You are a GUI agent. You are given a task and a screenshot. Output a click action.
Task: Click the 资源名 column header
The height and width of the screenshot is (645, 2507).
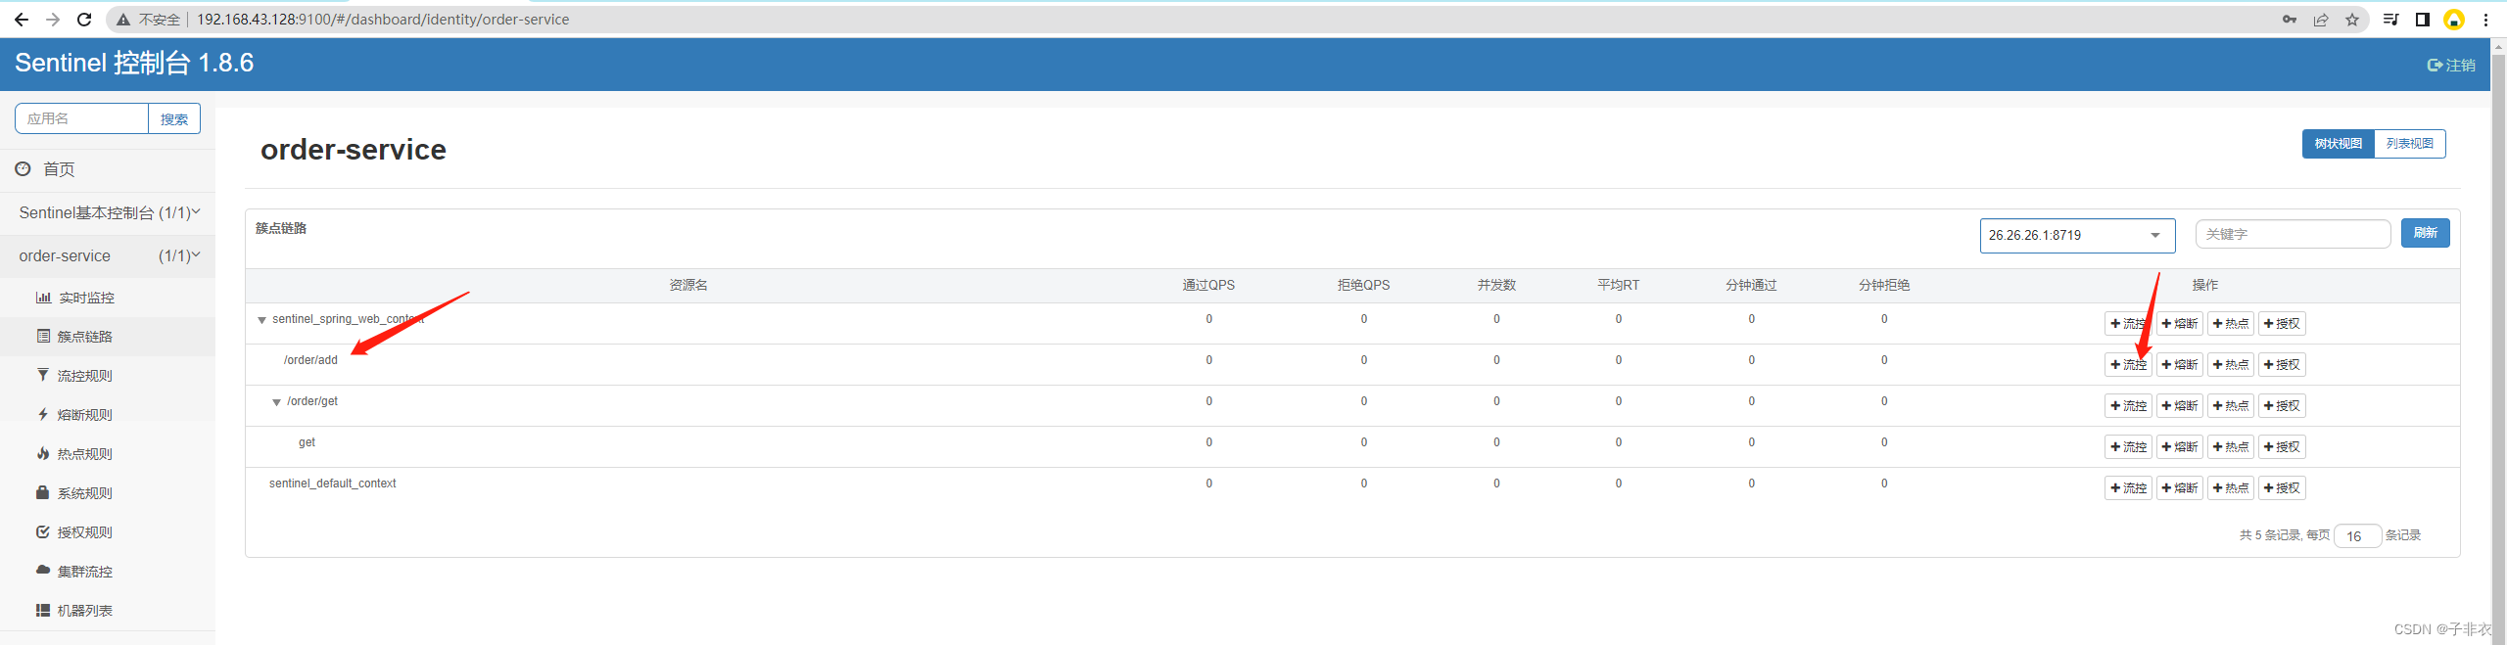[688, 286]
